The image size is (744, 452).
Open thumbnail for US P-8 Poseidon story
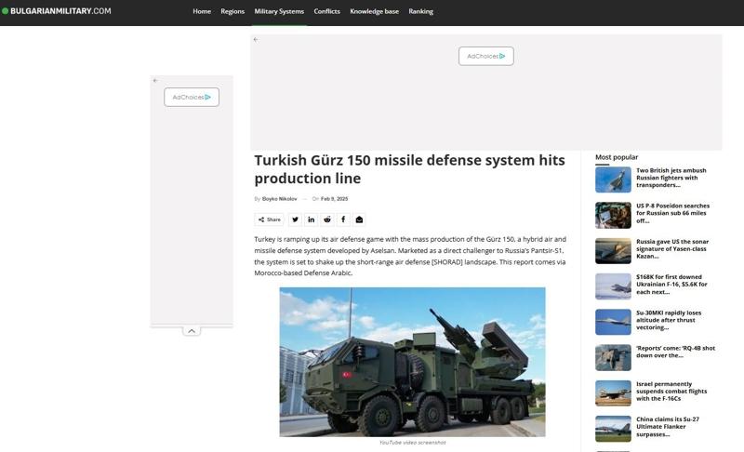(613, 216)
